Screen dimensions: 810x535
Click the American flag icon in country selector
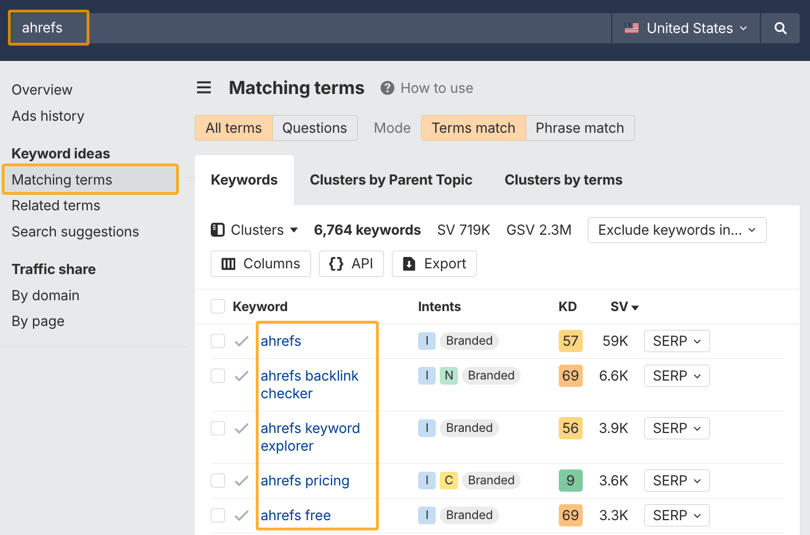click(x=632, y=27)
